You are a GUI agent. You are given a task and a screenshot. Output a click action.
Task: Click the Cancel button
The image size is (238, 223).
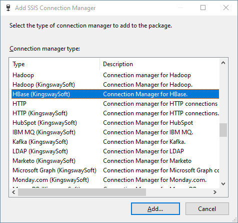[207, 209]
